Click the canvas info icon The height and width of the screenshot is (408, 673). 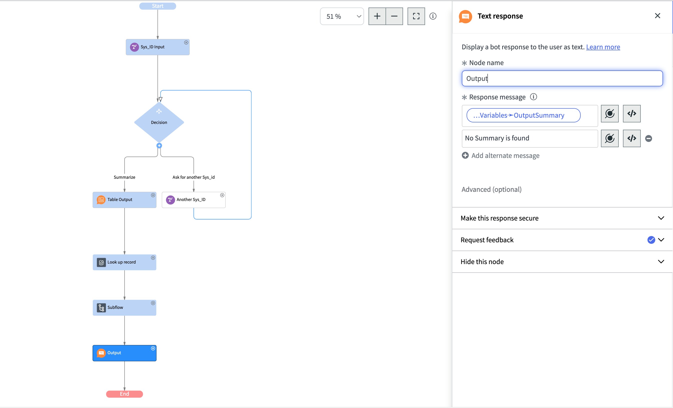point(433,16)
